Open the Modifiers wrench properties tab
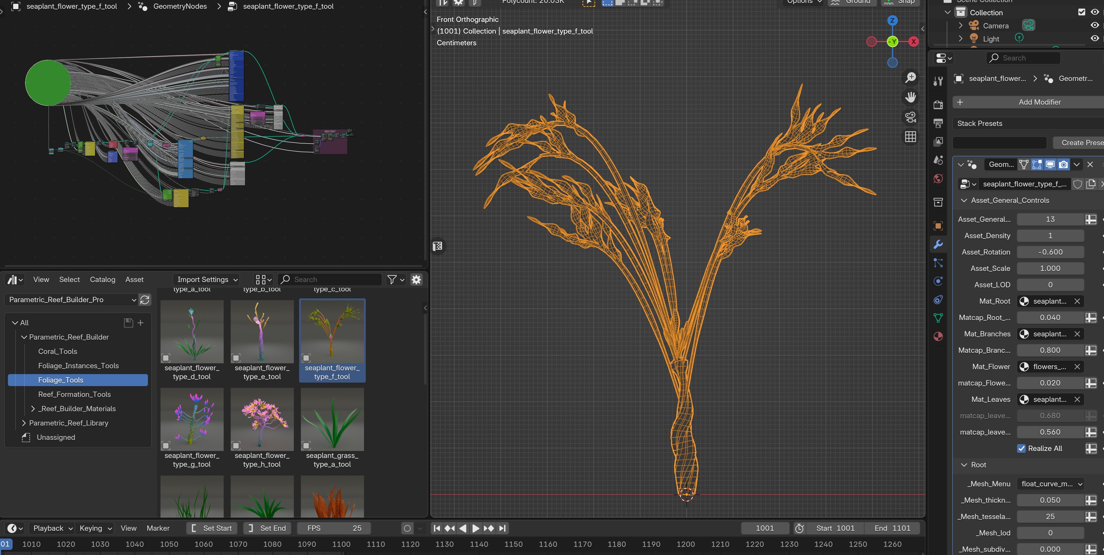This screenshot has height=555, width=1104. [x=938, y=245]
